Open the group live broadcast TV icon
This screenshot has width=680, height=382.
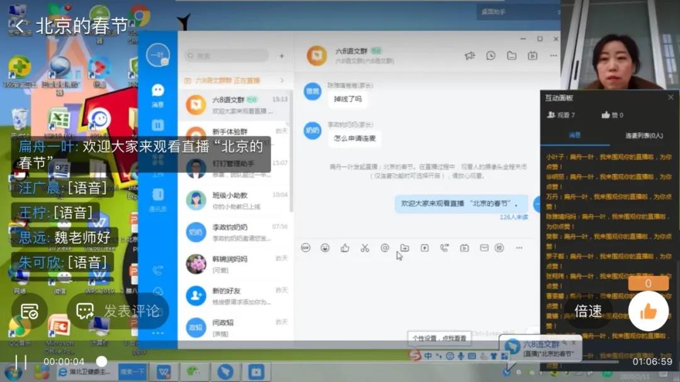click(x=465, y=248)
